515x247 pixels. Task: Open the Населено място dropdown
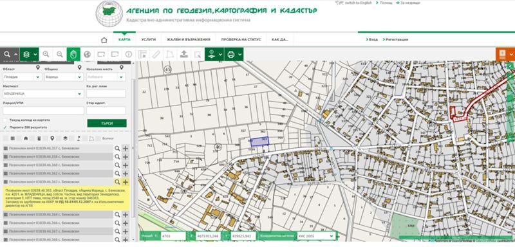point(106,77)
